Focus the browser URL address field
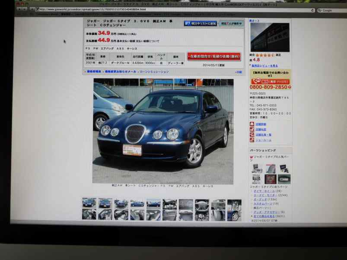Viewport: 347px width, 260px height. (175, 10)
